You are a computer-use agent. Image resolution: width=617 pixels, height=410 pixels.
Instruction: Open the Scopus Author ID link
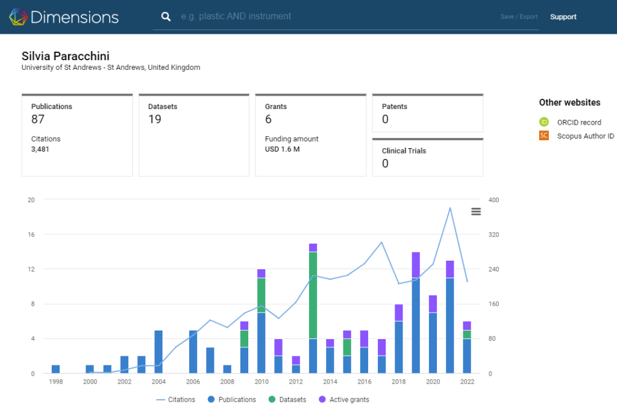pyautogui.click(x=585, y=136)
